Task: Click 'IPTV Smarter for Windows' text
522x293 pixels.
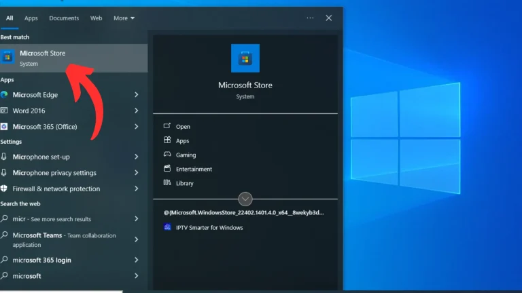Action: (209, 228)
